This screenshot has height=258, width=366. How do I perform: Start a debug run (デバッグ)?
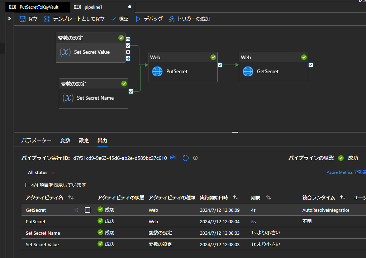pos(149,19)
